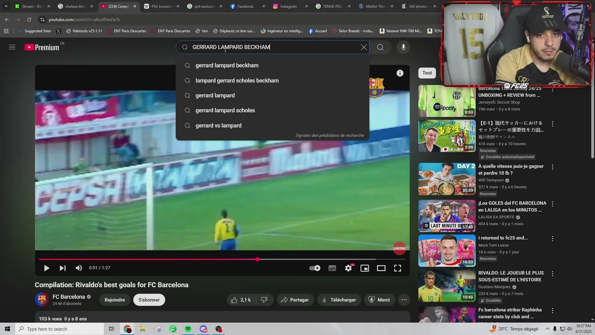Open options for Raphinha career stats video
This screenshot has height=335, width=595.
click(x=552, y=311)
